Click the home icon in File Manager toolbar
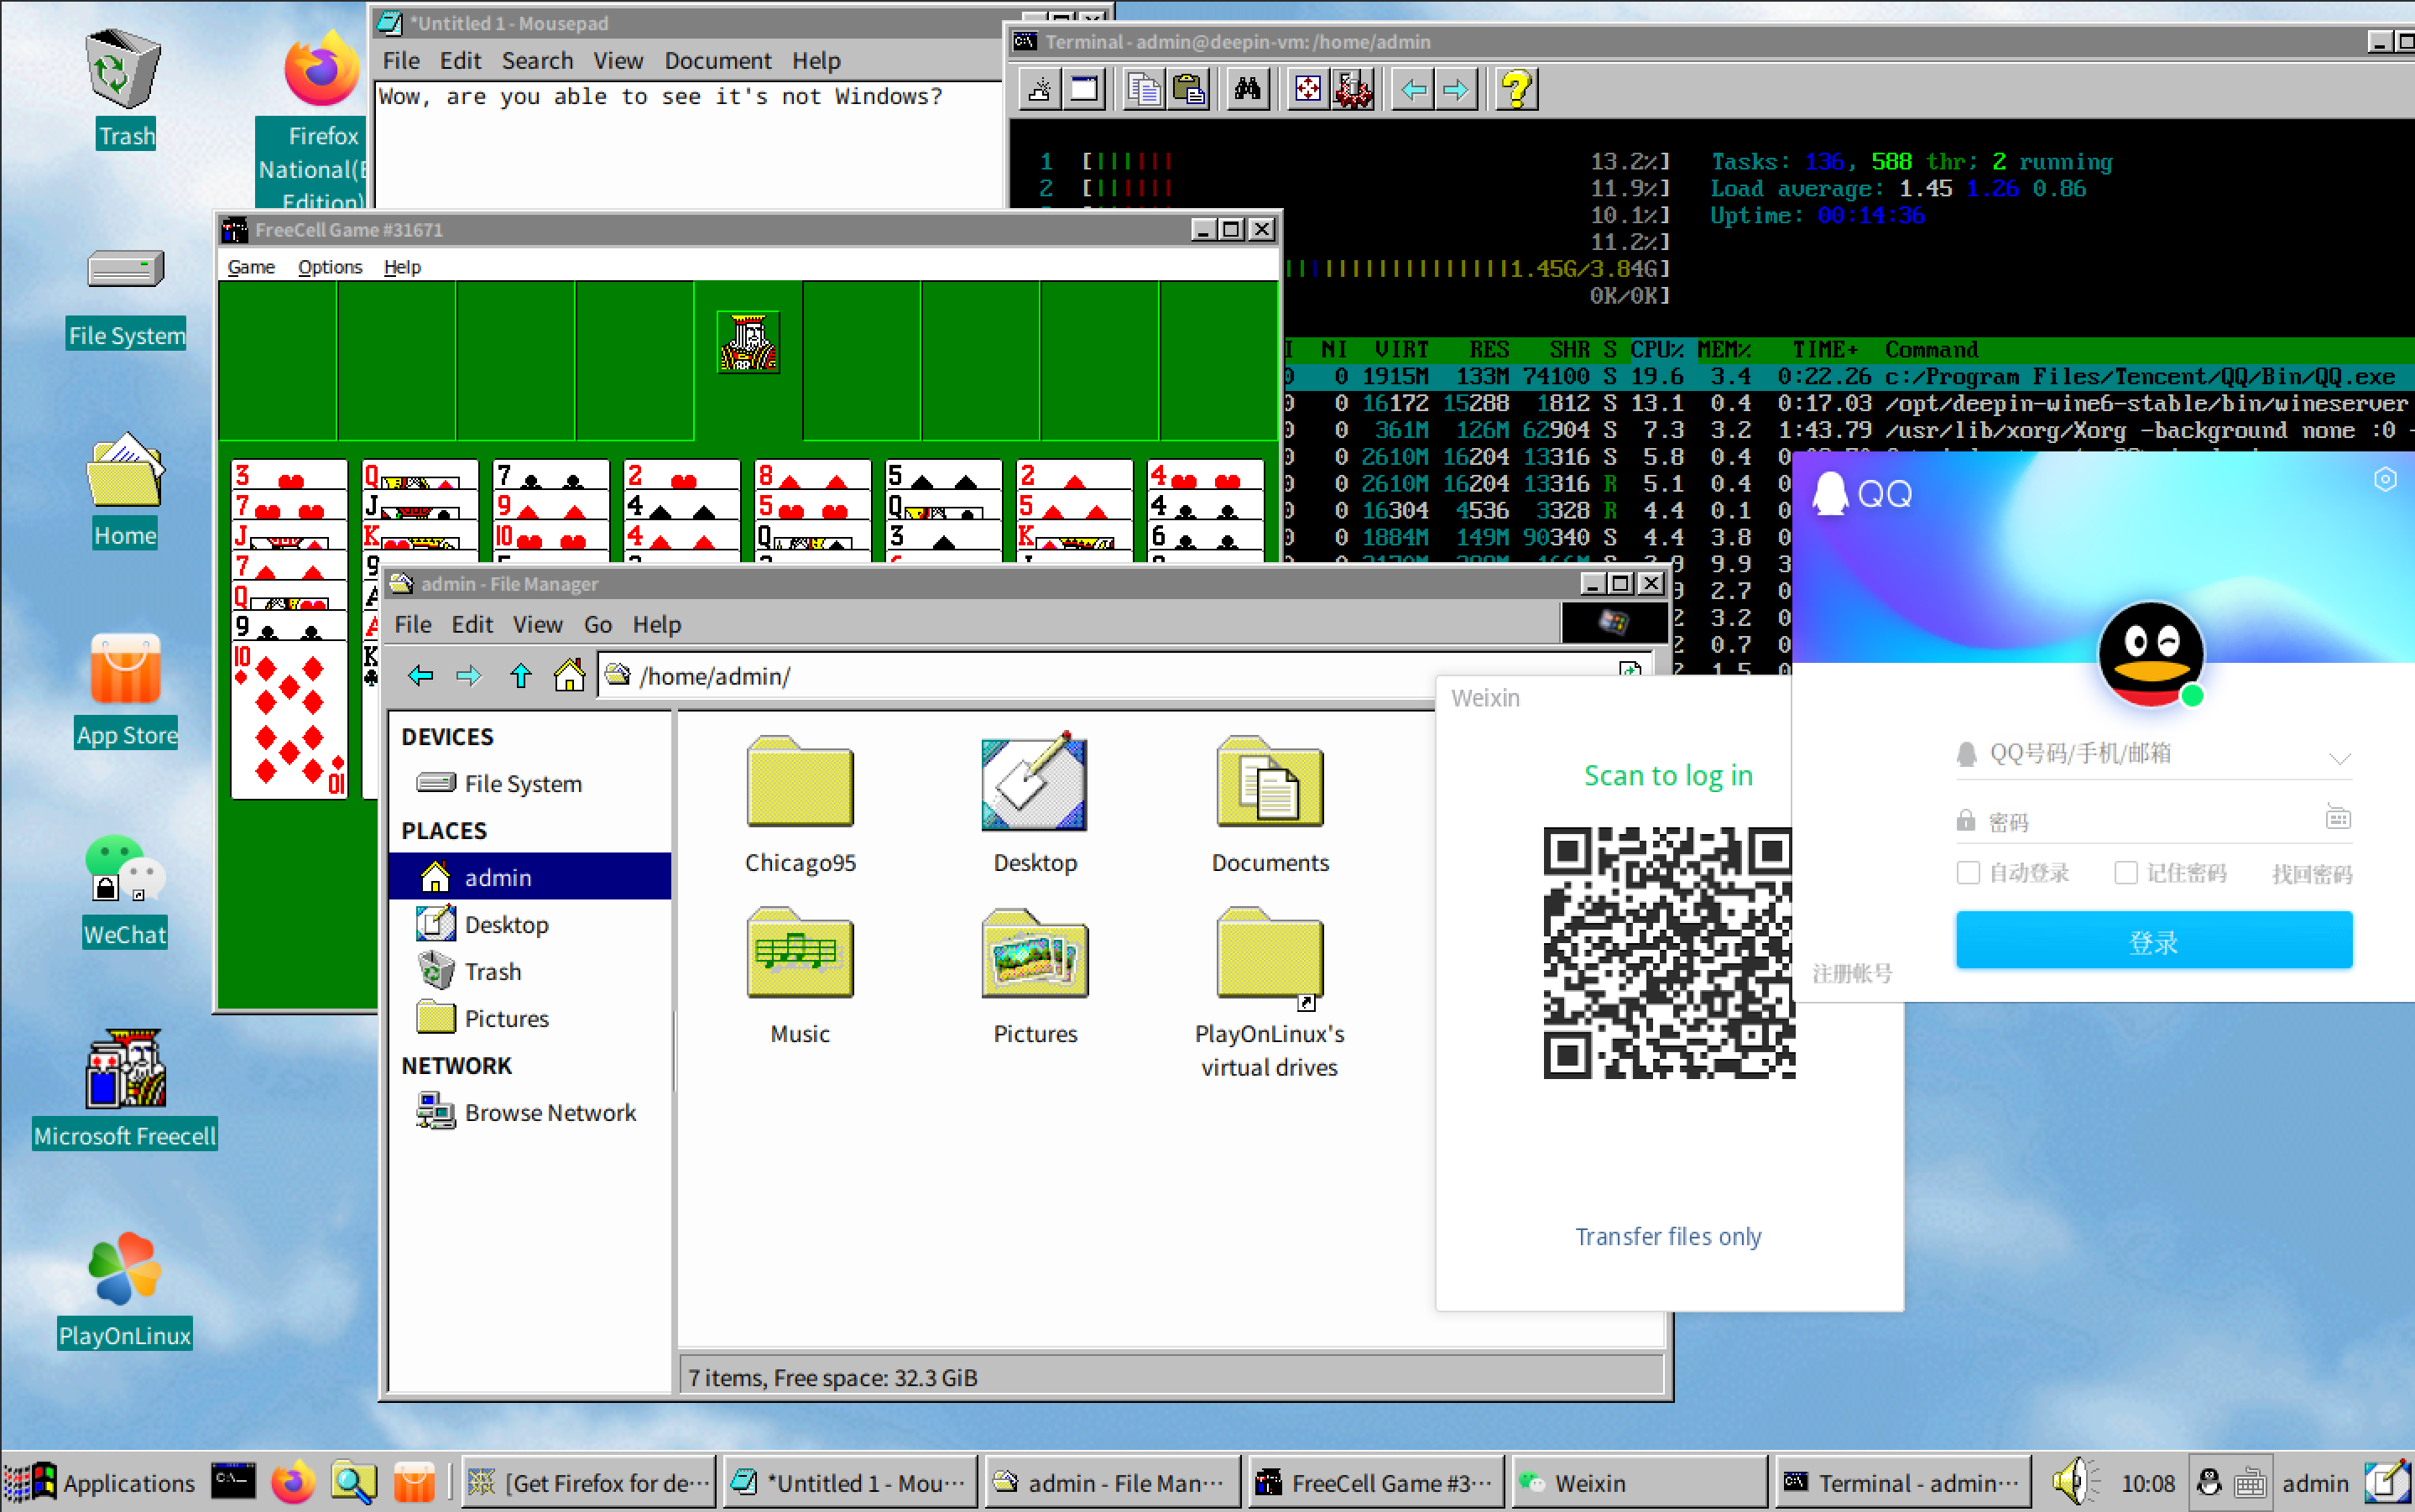Image resolution: width=2415 pixels, height=1512 pixels. tap(569, 676)
